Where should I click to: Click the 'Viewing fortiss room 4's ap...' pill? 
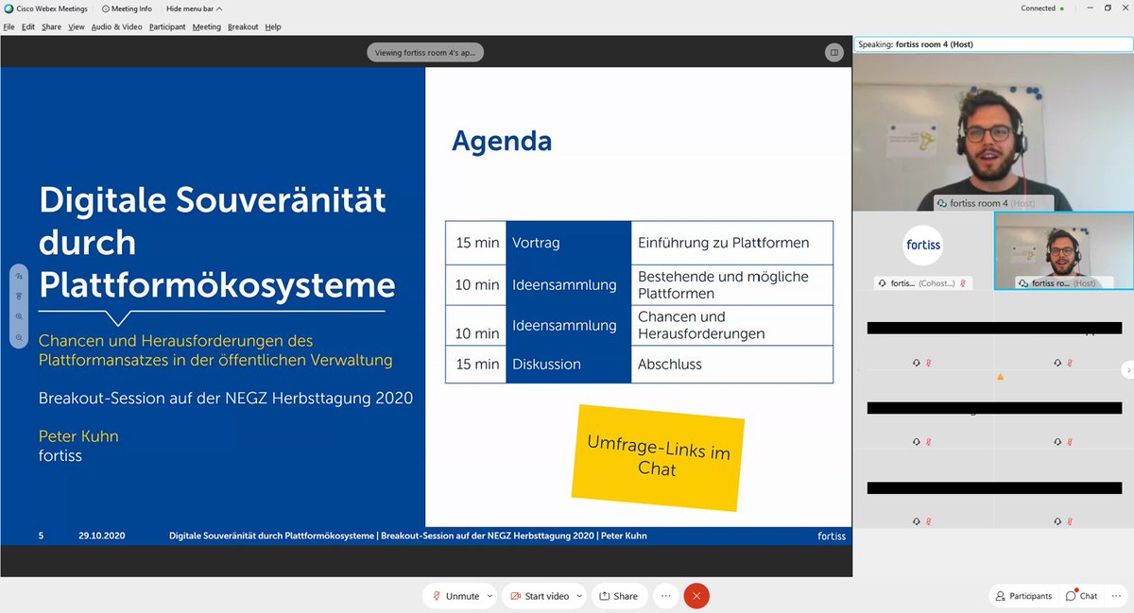[x=425, y=53]
